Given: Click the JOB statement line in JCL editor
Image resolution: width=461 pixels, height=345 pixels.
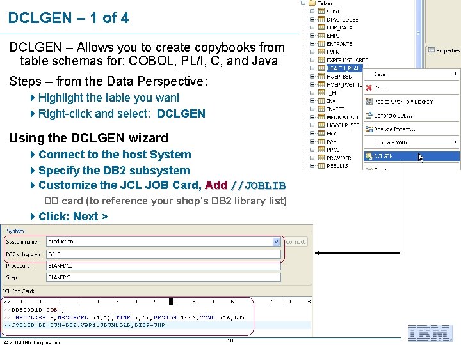Looking at the screenshot, I should [x=34, y=309].
